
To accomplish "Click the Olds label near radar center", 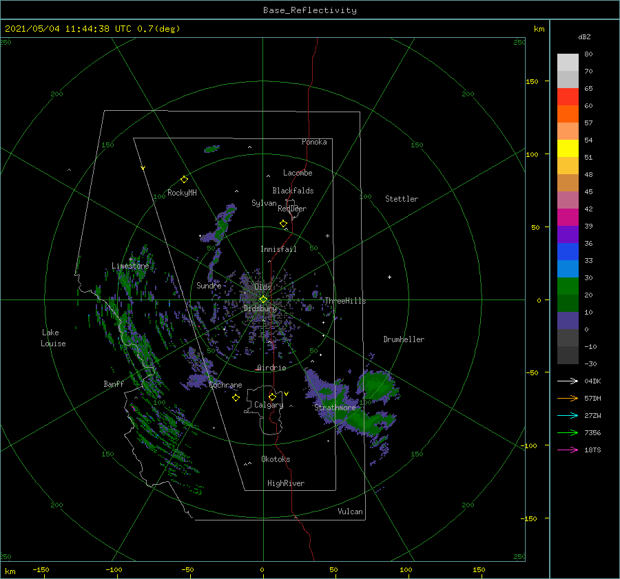I will pyautogui.click(x=262, y=287).
